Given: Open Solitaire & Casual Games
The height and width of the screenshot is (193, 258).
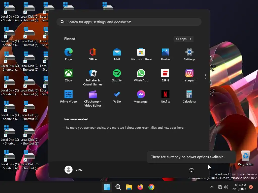Looking at the screenshot, I should pos(93,78).
